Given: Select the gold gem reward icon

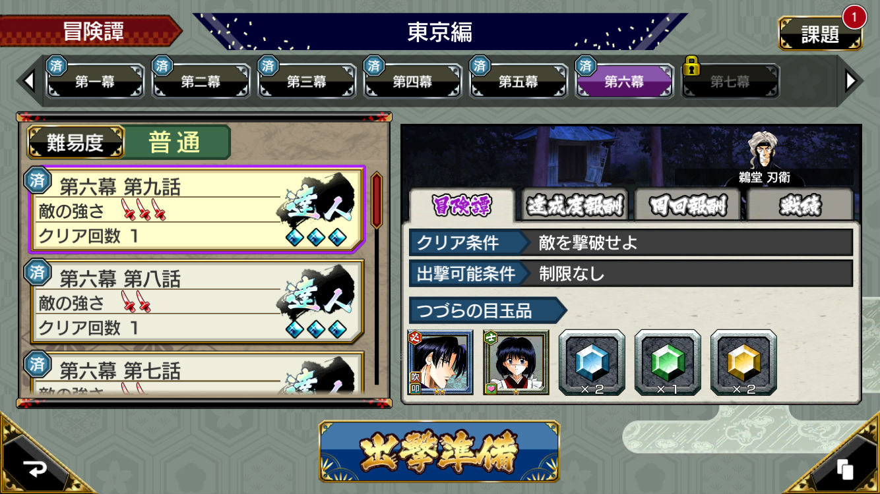Looking at the screenshot, I should pyautogui.click(x=743, y=362).
